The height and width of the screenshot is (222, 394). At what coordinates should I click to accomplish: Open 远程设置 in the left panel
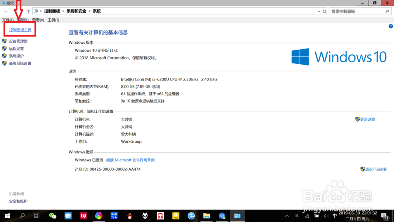click(16, 49)
